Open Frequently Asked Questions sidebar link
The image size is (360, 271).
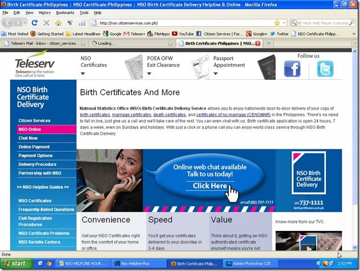coord(47,209)
